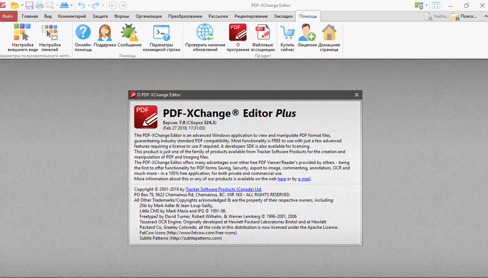Go to the next view with the forward arrow

point(123,5)
